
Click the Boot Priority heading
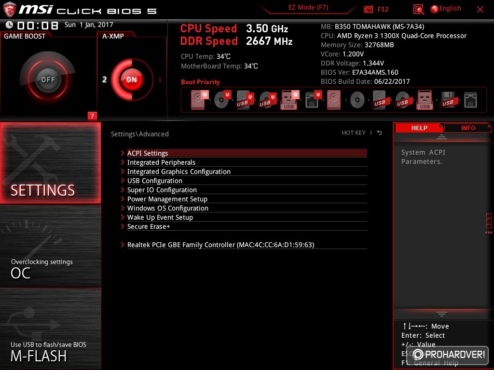tap(200, 82)
